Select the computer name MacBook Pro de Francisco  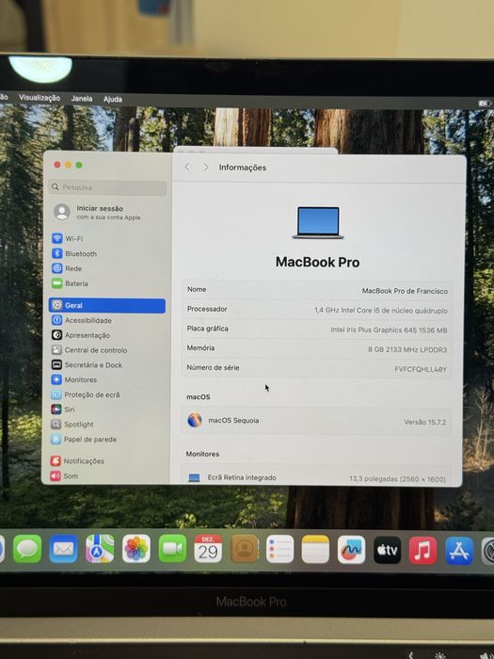405,291
